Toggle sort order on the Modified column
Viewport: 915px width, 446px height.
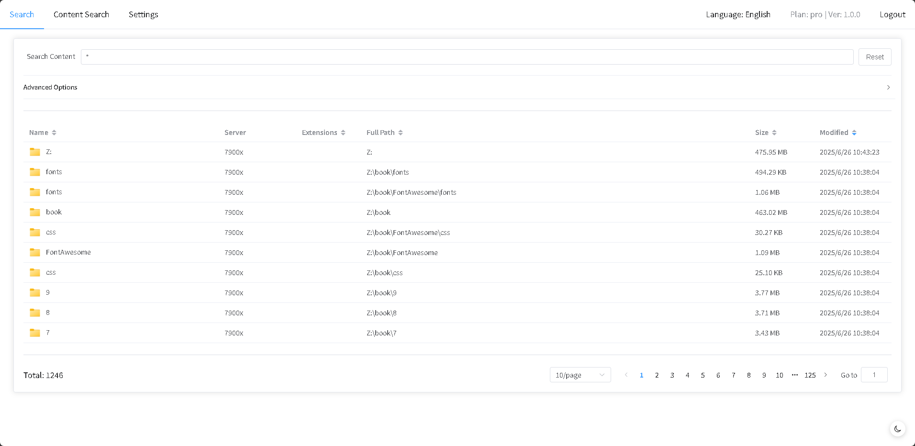coord(854,133)
